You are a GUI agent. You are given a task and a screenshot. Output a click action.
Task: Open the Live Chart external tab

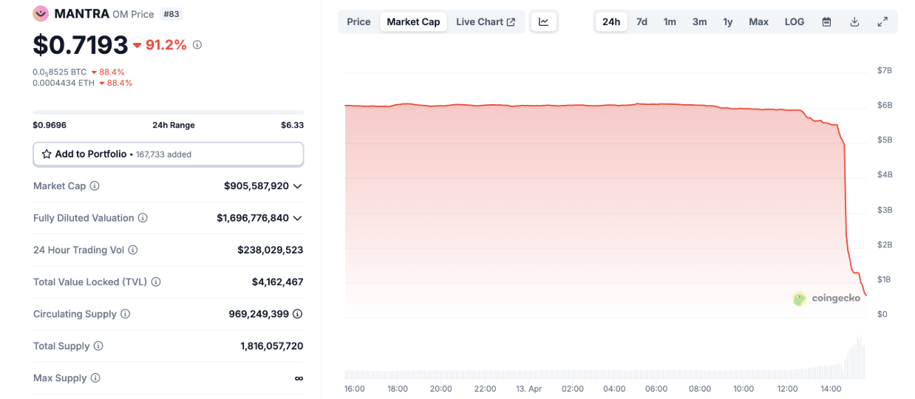pos(486,21)
